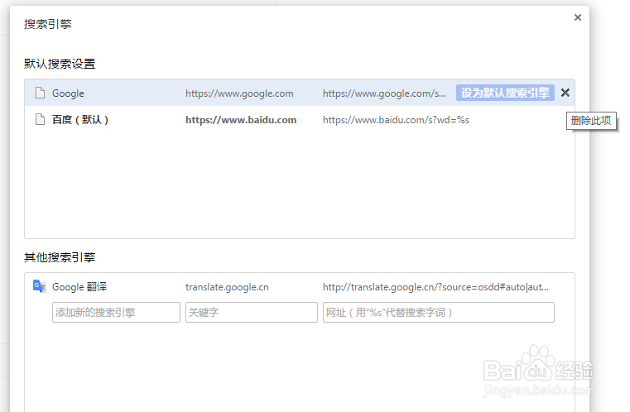Click the translate.google.cn/?source=osdd URL

tap(435, 287)
